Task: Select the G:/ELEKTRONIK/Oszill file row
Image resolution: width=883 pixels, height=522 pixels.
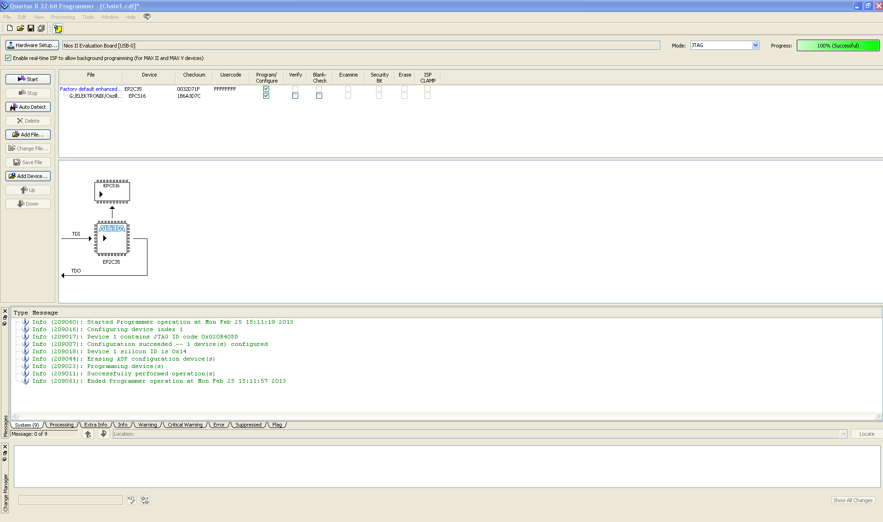Action: [95, 96]
